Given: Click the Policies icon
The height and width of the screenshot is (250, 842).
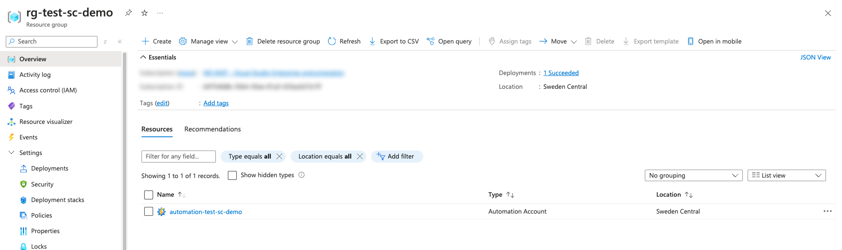Looking at the screenshot, I should [x=24, y=215].
